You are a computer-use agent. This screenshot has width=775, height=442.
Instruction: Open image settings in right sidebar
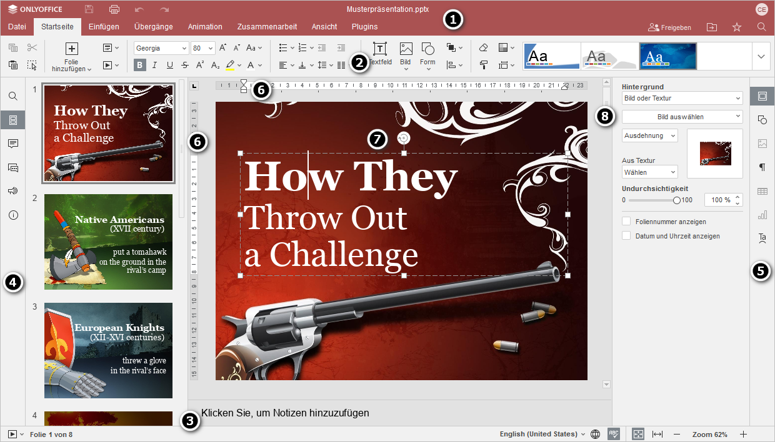[762, 144]
